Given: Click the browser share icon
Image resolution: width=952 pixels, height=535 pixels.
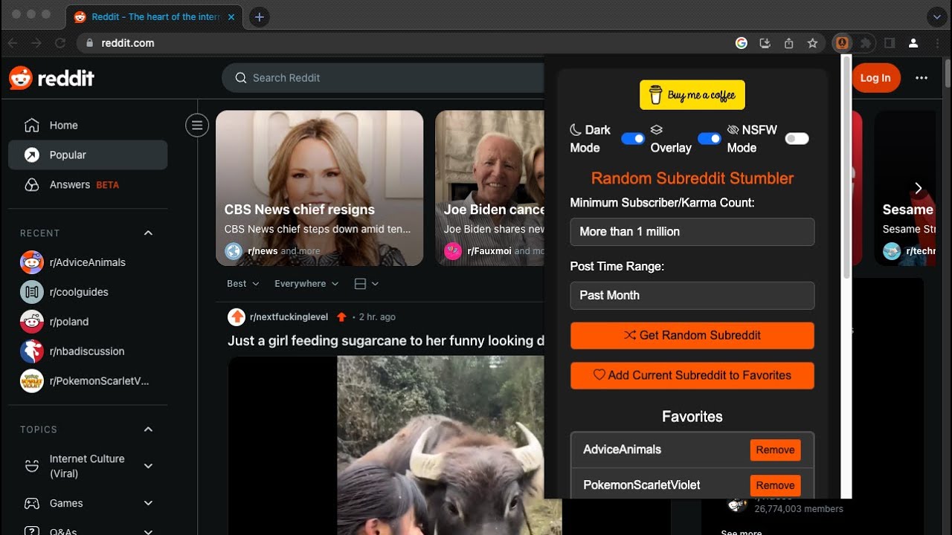Looking at the screenshot, I should pyautogui.click(x=788, y=43).
